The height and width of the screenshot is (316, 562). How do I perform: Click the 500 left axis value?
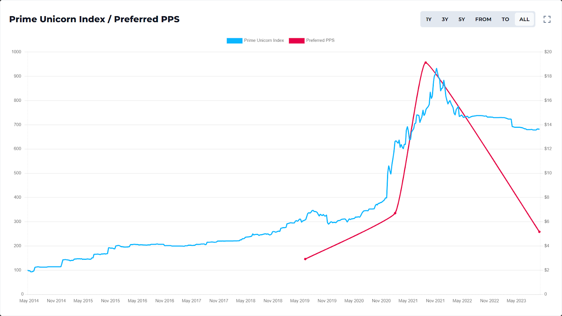18,173
